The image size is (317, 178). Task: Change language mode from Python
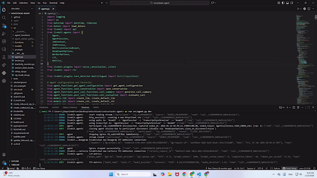tap(277, 169)
